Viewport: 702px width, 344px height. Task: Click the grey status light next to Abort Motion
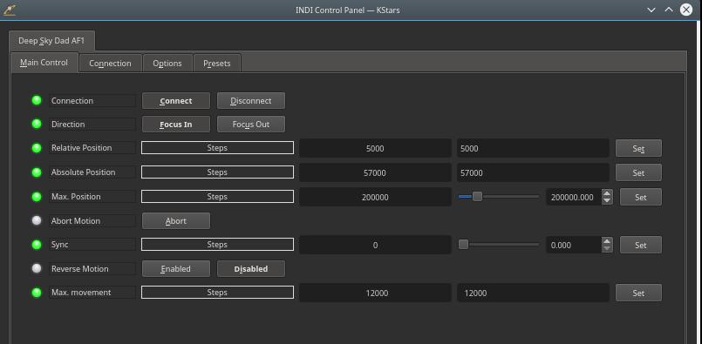point(37,220)
